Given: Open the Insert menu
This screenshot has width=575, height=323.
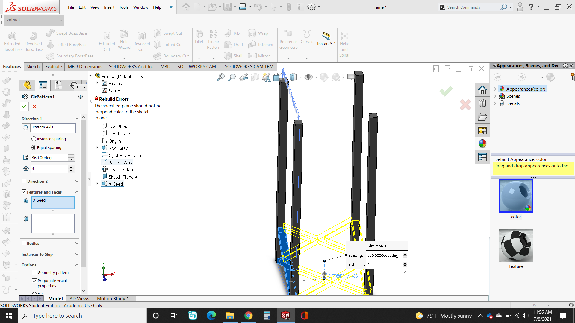Looking at the screenshot, I should pyautogui.click(x=109, y=7).
